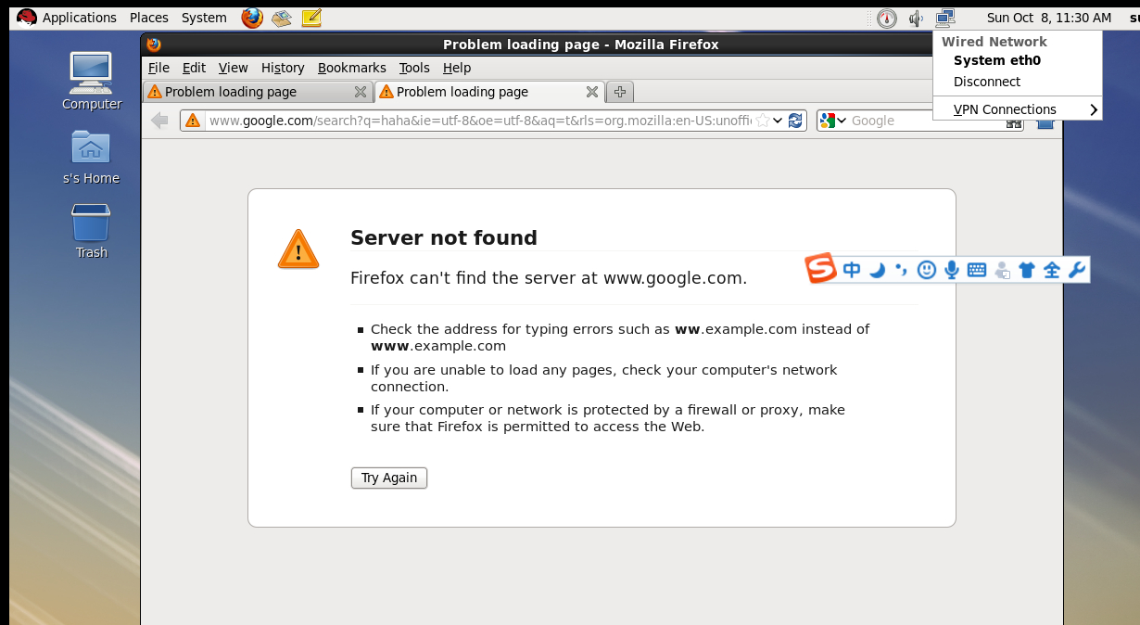Bookmark this page with the star icon

tap(762, 120)
